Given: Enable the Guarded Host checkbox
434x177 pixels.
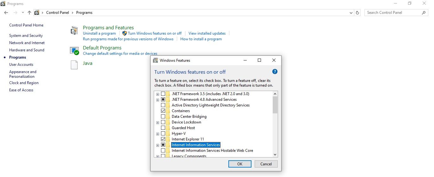Looking at the screenshot, I should [x=163, y=128].
